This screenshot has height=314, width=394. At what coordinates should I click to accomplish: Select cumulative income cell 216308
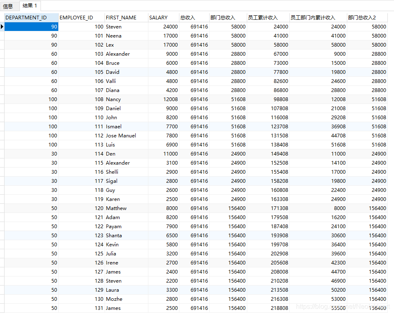point(268,299)
